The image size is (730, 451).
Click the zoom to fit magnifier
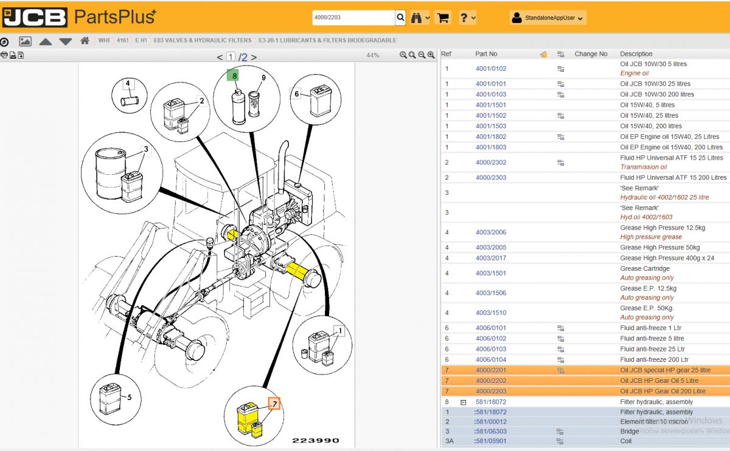(x=412, y=55)
